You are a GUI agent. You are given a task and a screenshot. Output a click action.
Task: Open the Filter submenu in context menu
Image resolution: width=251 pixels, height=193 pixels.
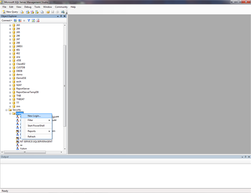[37, 120]
